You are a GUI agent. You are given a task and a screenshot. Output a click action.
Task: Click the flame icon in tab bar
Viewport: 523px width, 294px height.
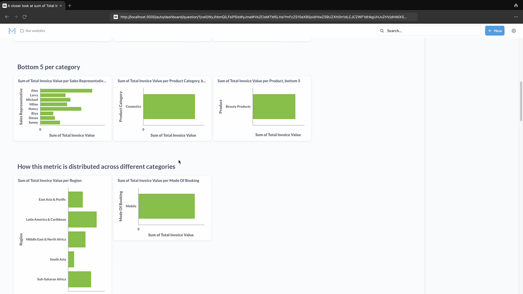point(516,6)
